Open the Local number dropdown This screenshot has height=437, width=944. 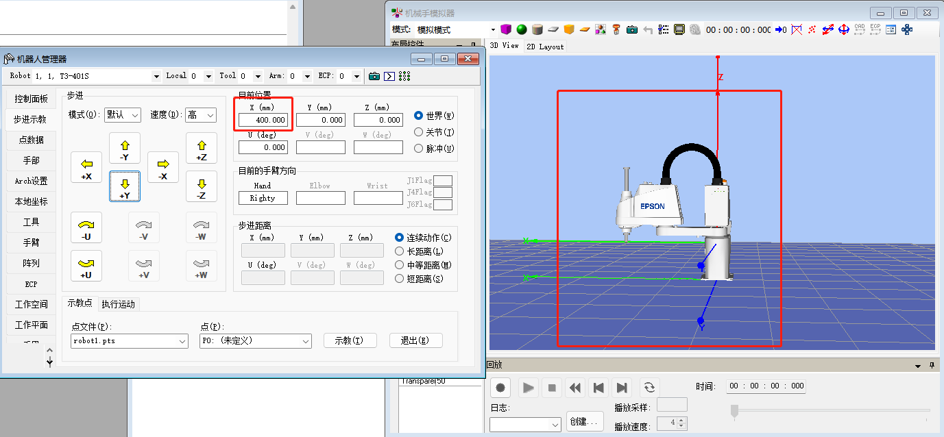click(x=209, y=76)
